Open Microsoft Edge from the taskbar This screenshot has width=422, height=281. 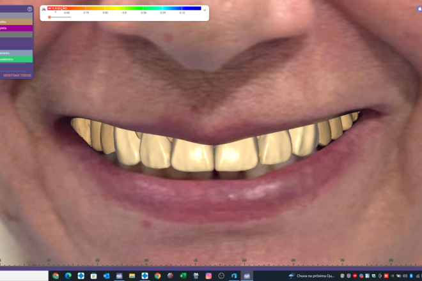tap(68, 276)
